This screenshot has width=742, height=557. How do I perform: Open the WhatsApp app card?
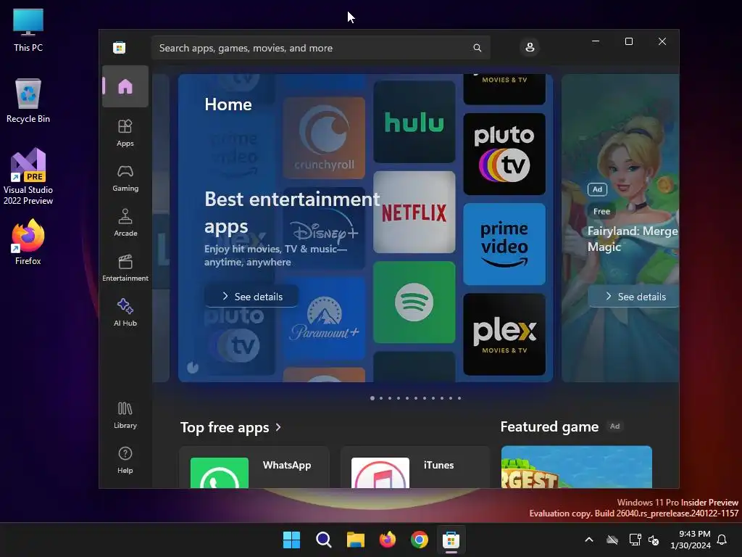click(254, 467)
